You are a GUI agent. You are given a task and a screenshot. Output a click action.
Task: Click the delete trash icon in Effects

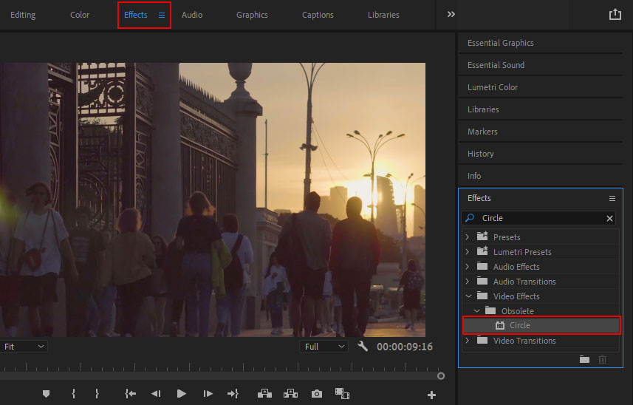[602, 359]
